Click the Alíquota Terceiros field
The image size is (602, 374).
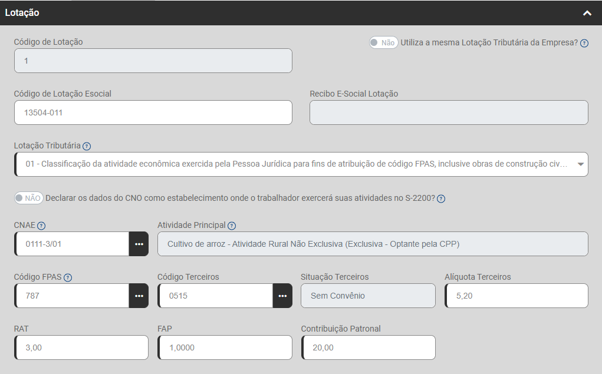click(517, 296)
